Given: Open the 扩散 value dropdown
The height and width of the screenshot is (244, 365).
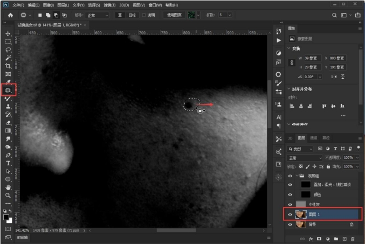Looking at the screenshot, I should point(230,15).
